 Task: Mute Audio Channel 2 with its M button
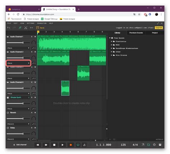[35, 52]
